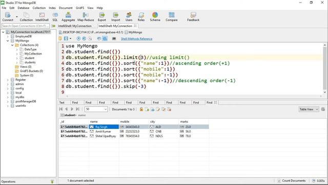
Task: Click the Search Open Connections field
Action: (26, 26)
